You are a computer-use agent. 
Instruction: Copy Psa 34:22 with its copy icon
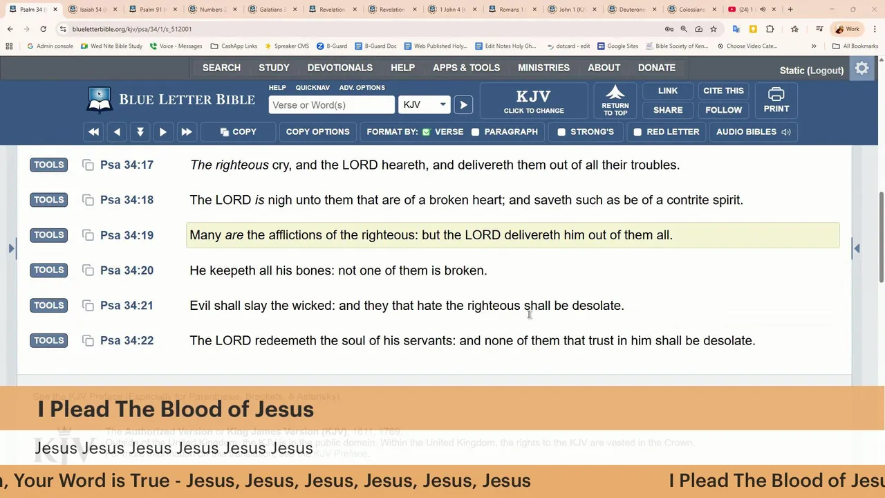click(x=88, y=340)
